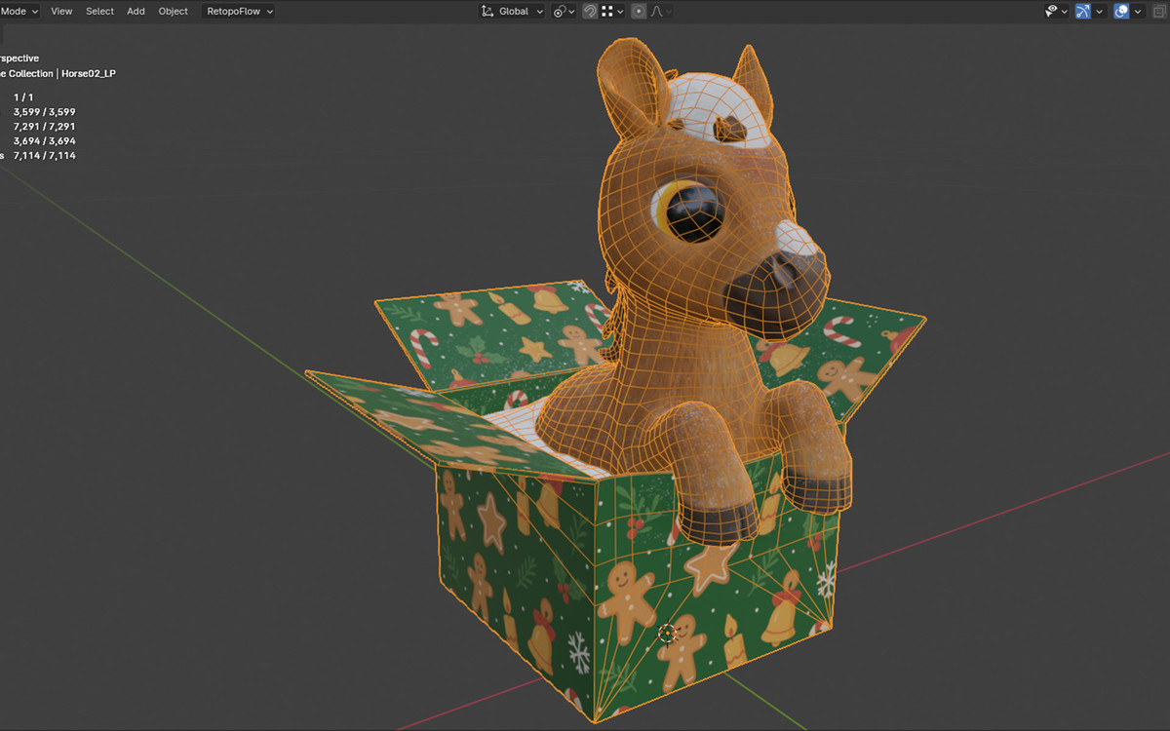Toggle the X-Ray shading icon at far right

coord(1158,11)
